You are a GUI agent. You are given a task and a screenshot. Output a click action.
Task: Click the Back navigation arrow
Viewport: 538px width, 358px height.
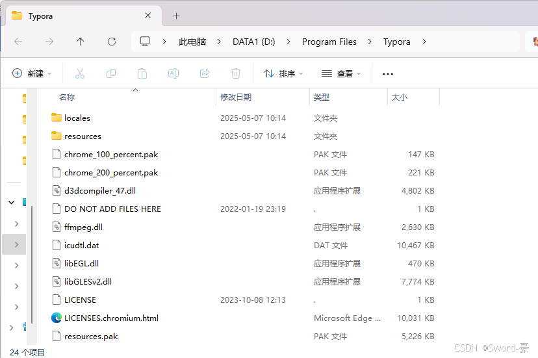pyautogui.click(x=18, y=42)
